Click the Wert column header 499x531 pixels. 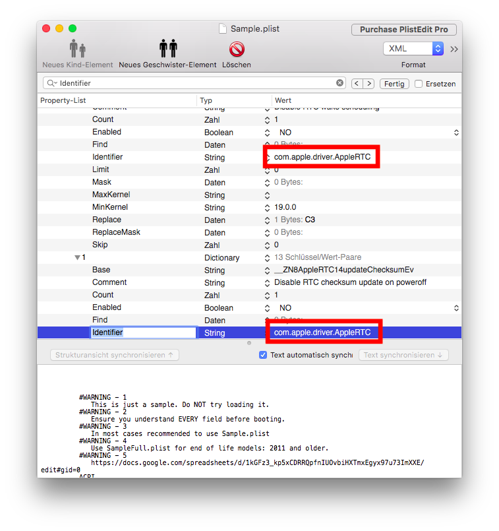click(x=367, y=100)
